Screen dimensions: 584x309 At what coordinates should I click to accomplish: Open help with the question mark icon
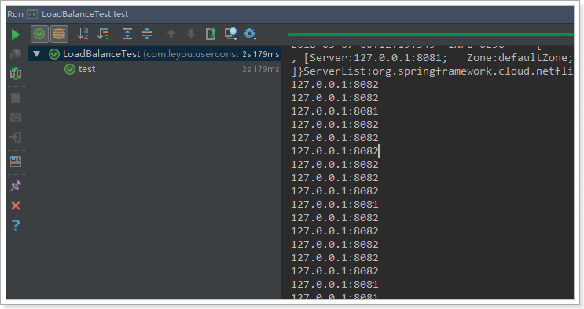(x=16, y=225)
